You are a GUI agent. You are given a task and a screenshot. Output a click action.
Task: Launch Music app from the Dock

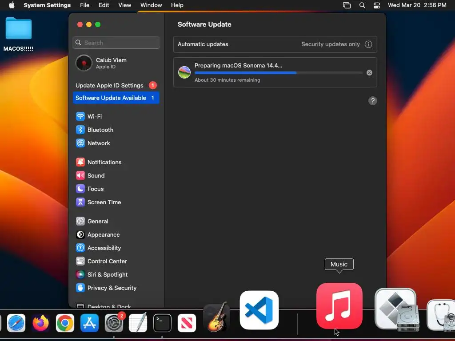[x=339, y=306]
